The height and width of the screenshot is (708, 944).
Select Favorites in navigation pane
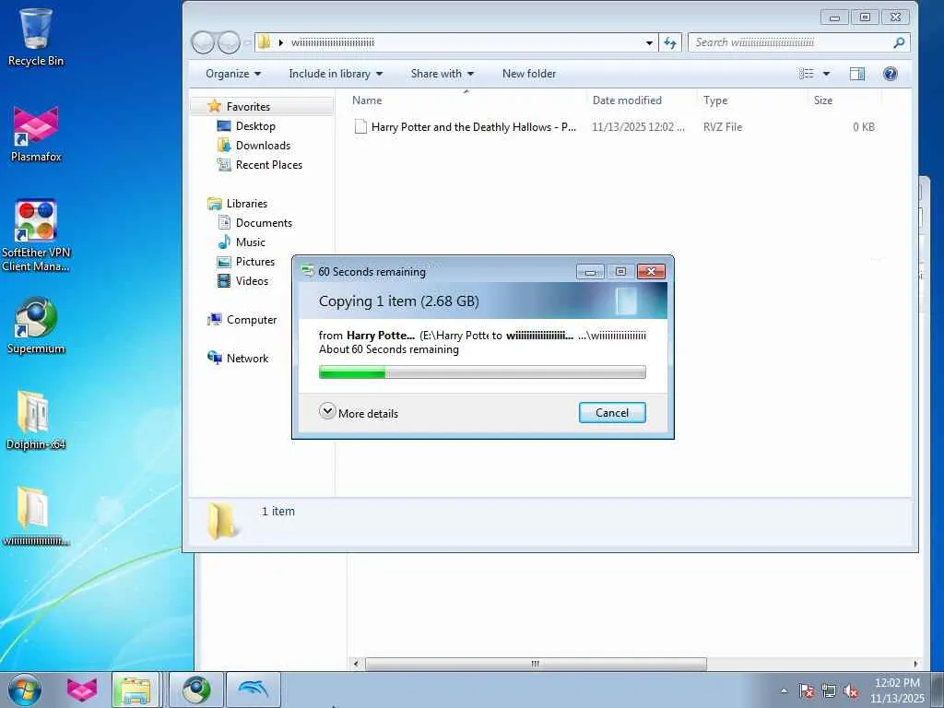[x=248, y=107]
